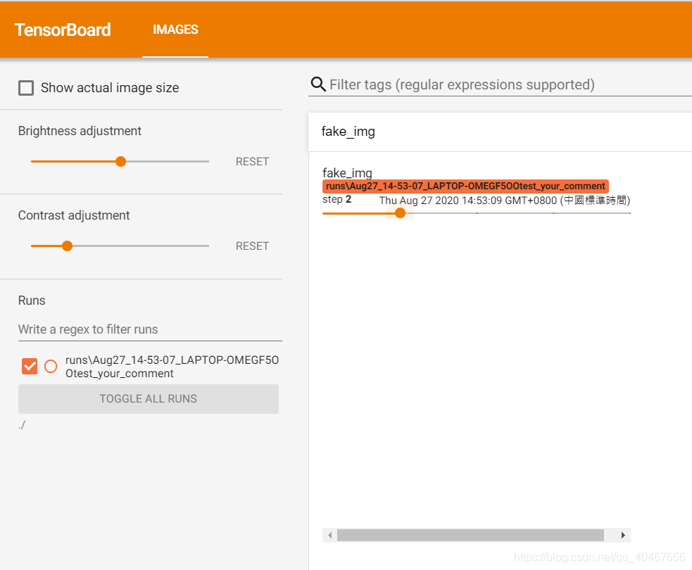Focus the regex runs filter field
Screen dimensions: 692x570
pyautogui.click(x=150, y=329)
